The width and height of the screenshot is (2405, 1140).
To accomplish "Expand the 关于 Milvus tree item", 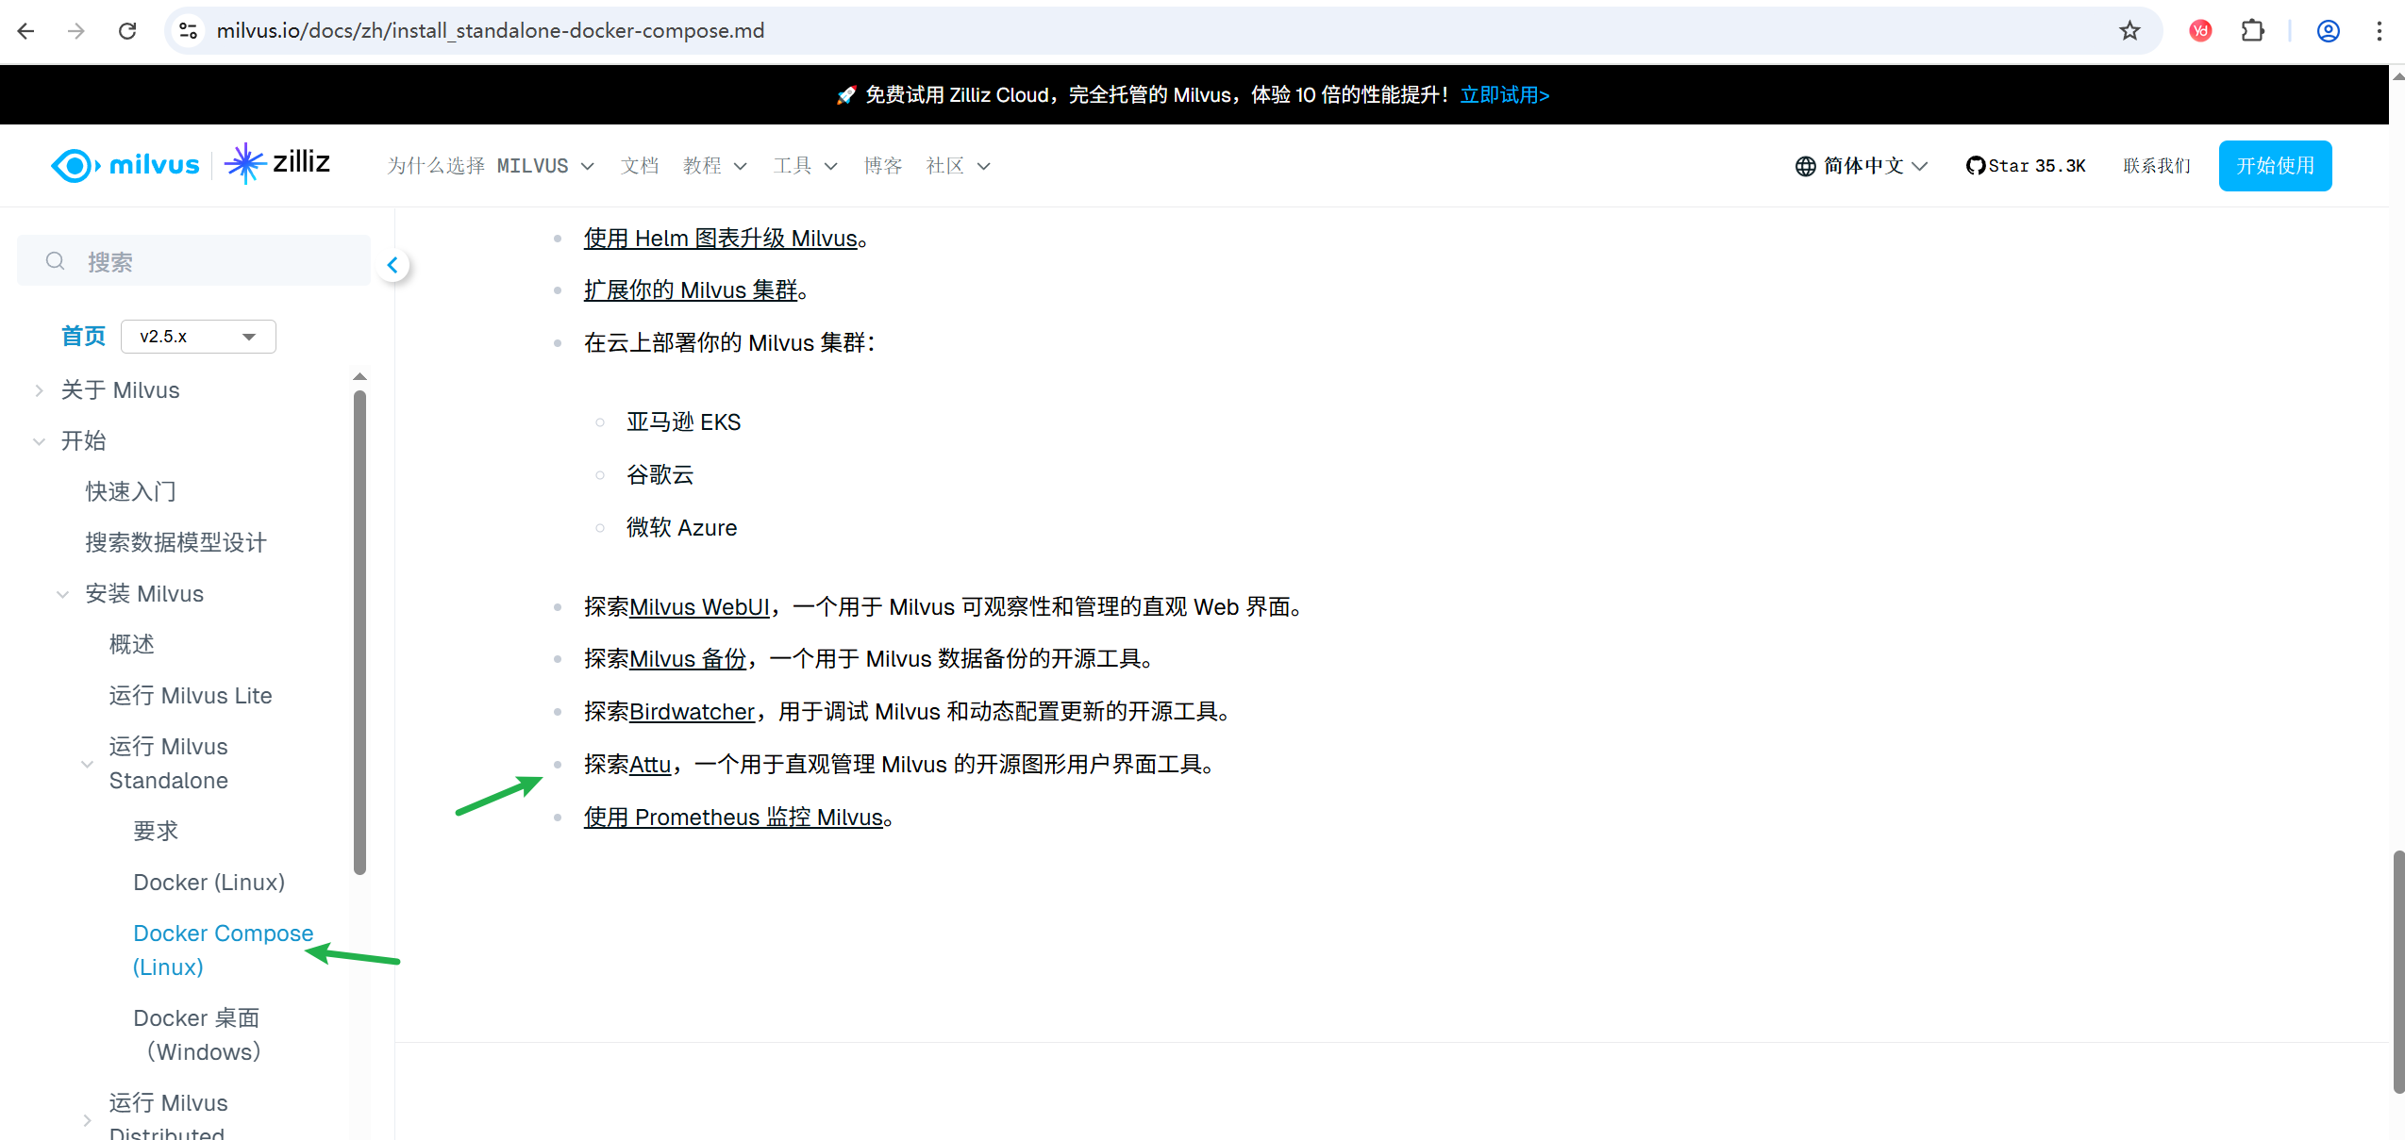I will point(39,389).
